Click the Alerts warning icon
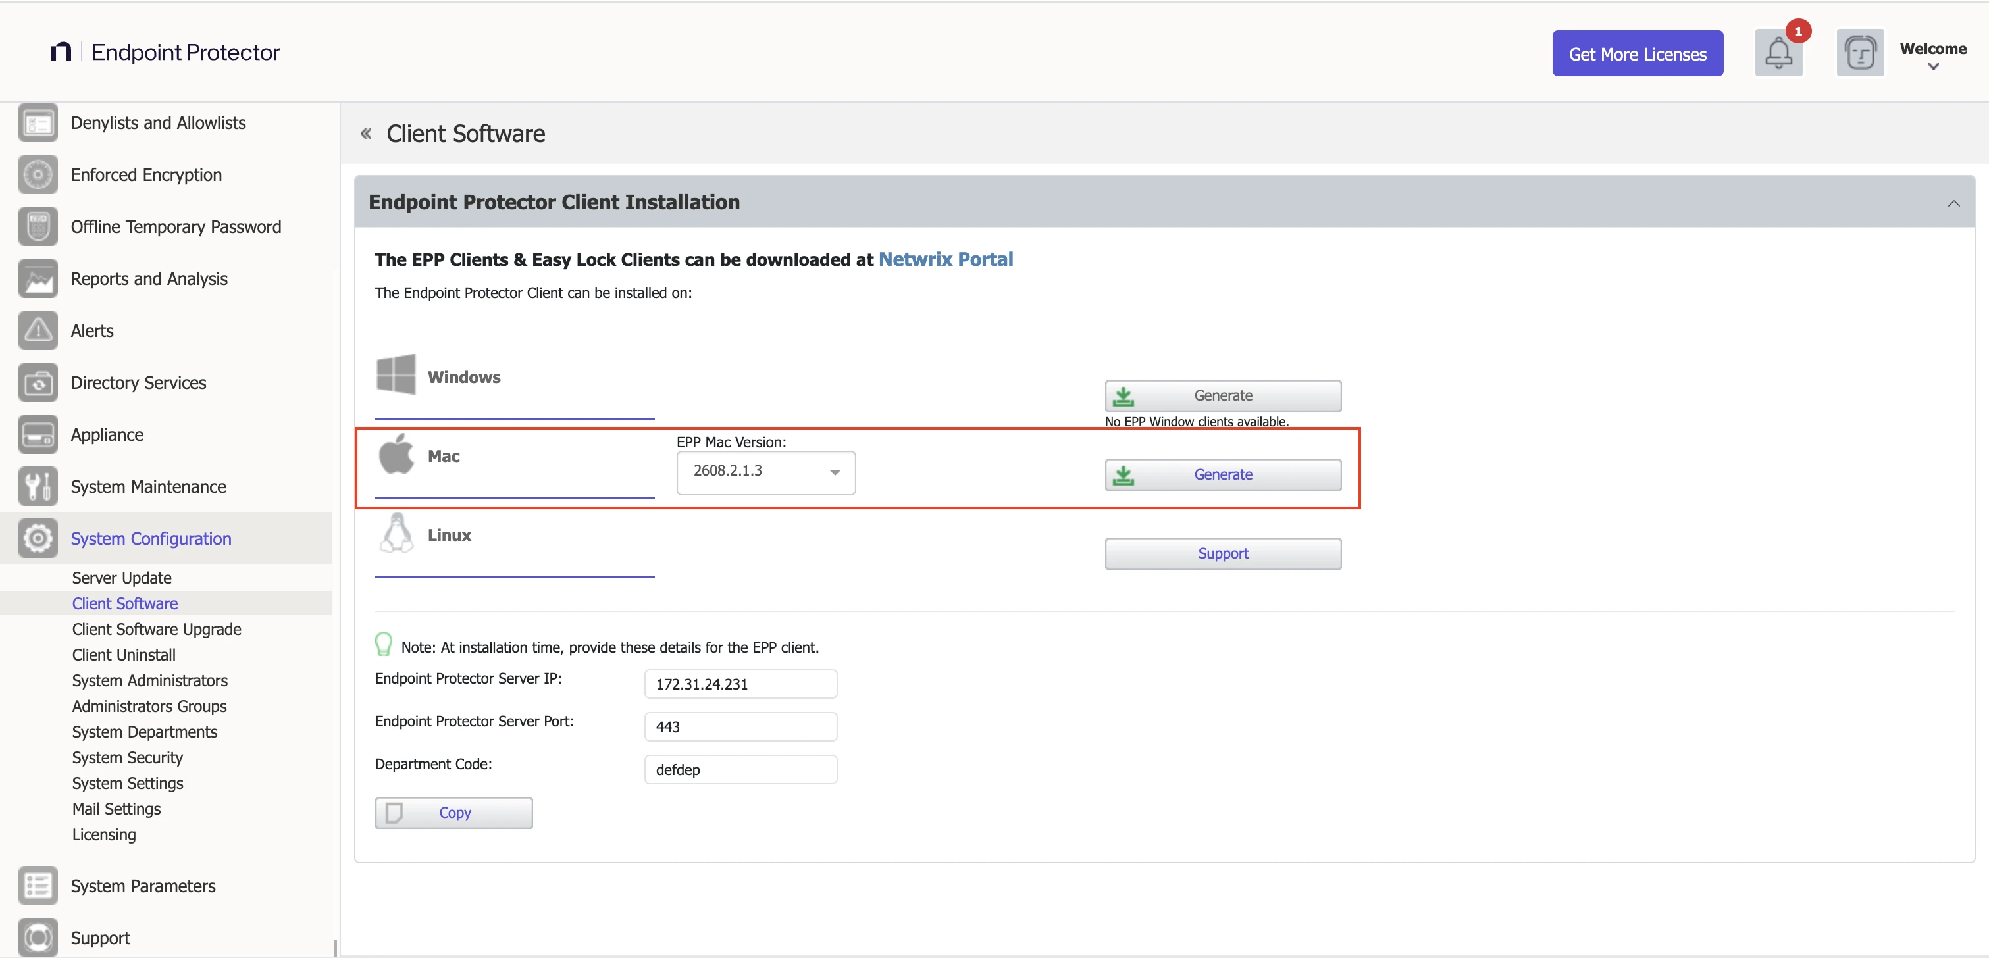Image resolution: width=1989 pixels, height=958 pixels. coord(38,330)
